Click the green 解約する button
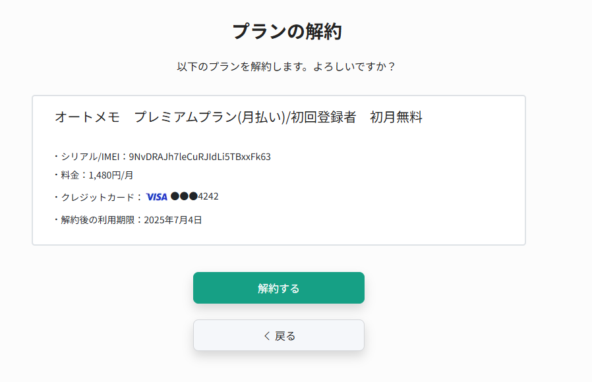The height and width of the screenshot is (382, 592). click(x=279, y=288)
